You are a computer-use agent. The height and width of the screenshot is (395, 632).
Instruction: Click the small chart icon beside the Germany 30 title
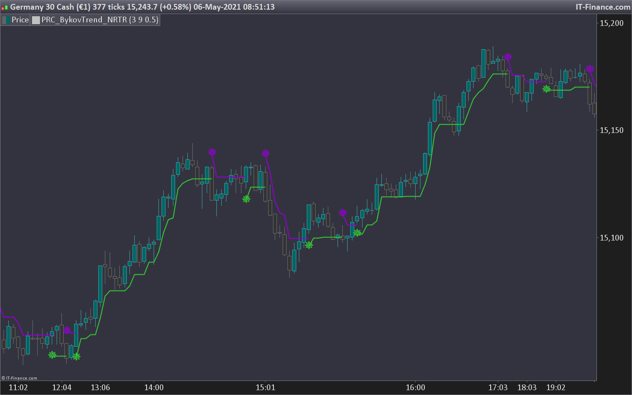4,7
